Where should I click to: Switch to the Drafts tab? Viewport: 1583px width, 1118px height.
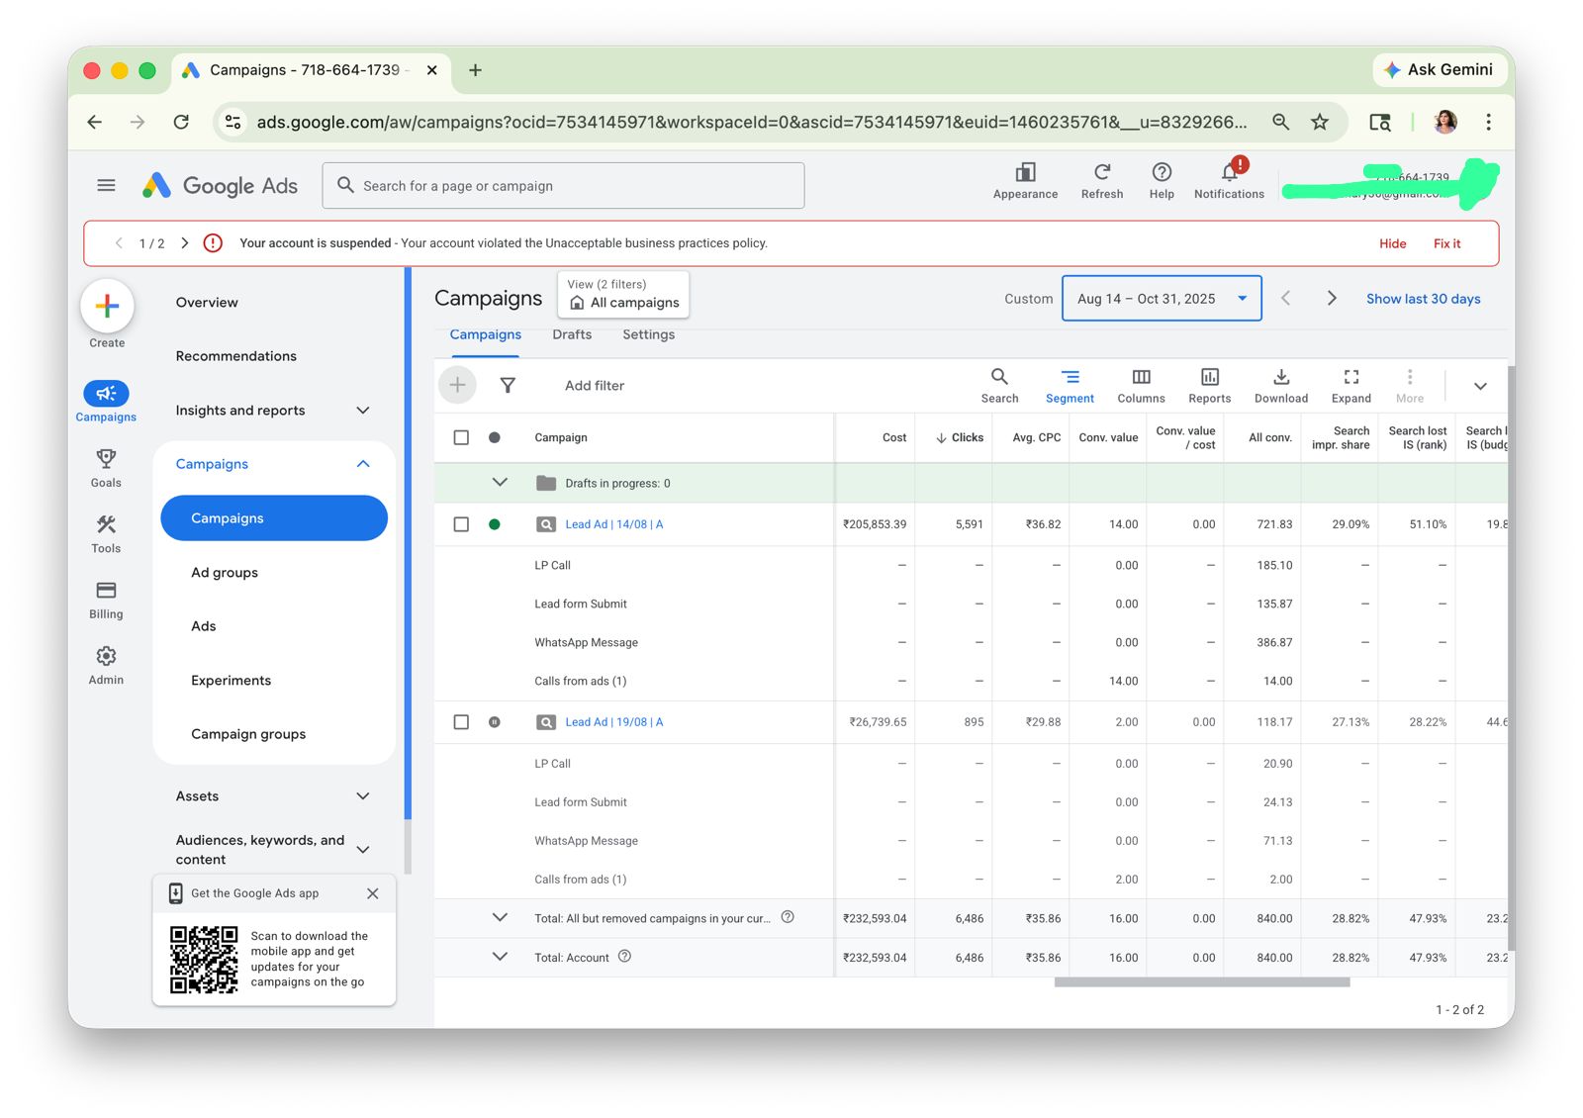click(x=572, y=334)
